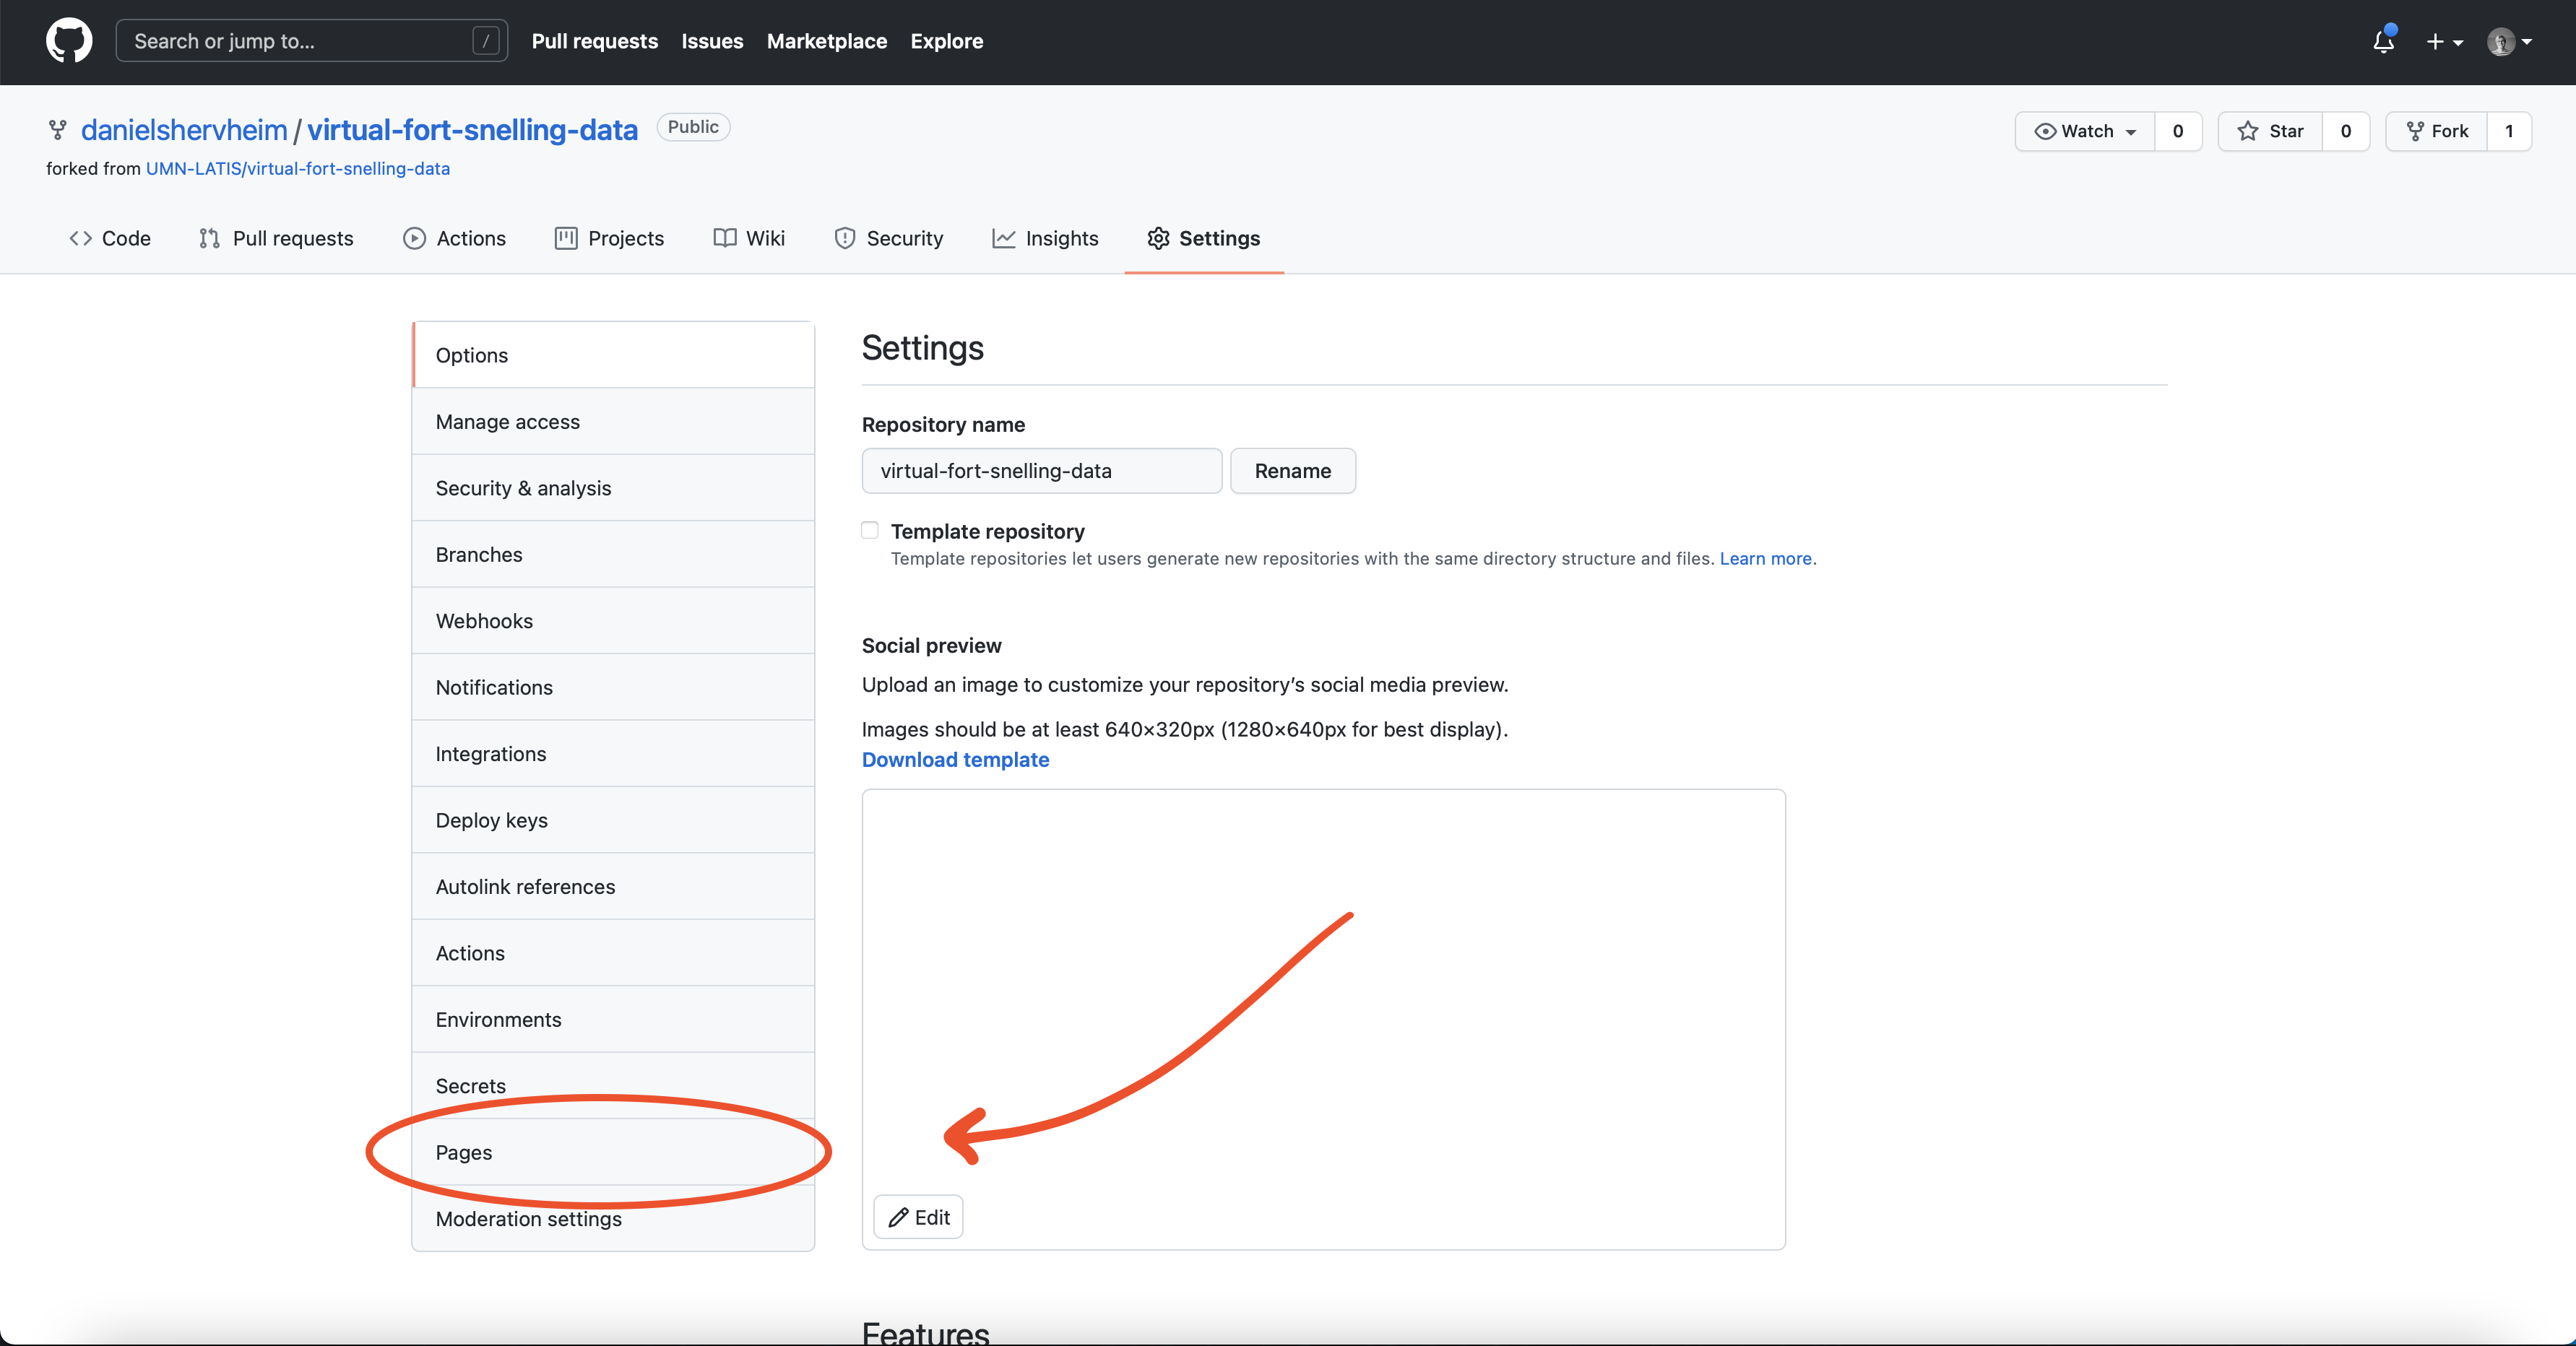Open Deploy keys settings
Screen dimensions: 2576x1346
pyautogui.click(x=613, y=820)
